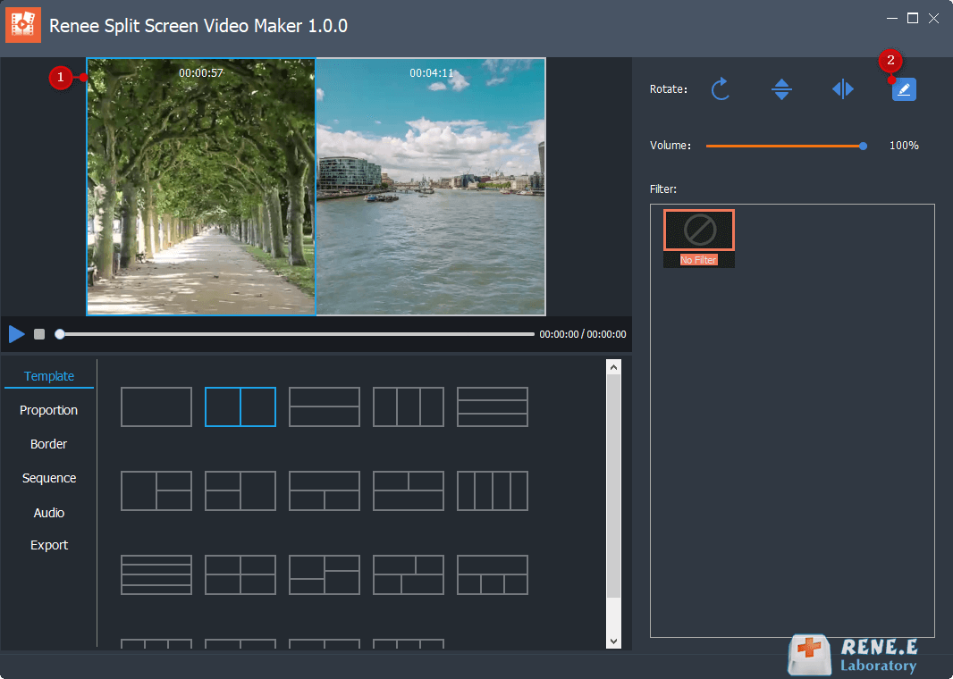The width and height of the screenshot is (953, 679).
Task: Select template with left pane and two right panes
Action: 156,490
